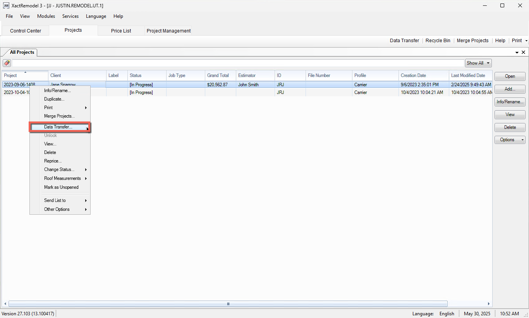Viewport: 529px width, 318px height.
Task: Open the Print dropdown arrow in toolbar
Action: (526, 41)
